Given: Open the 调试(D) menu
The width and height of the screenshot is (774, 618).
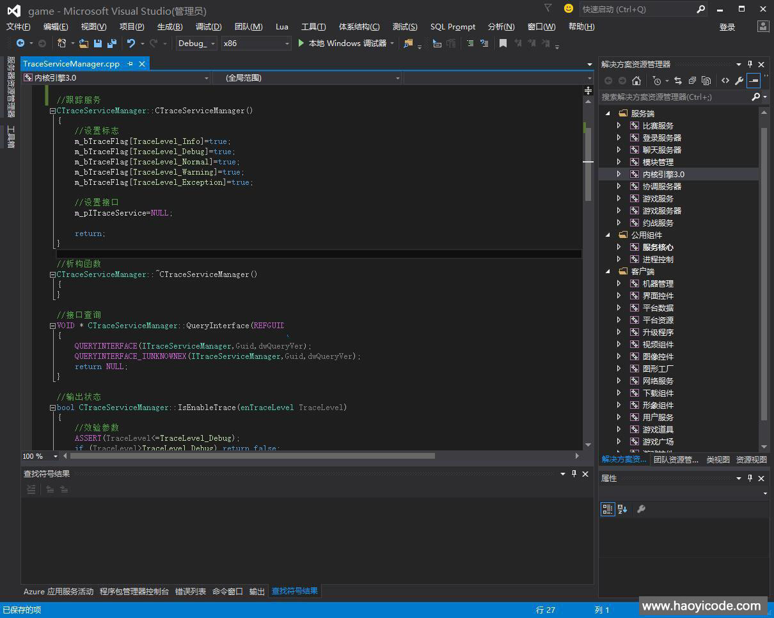Looking at the screenshot, I should (209, 26).
